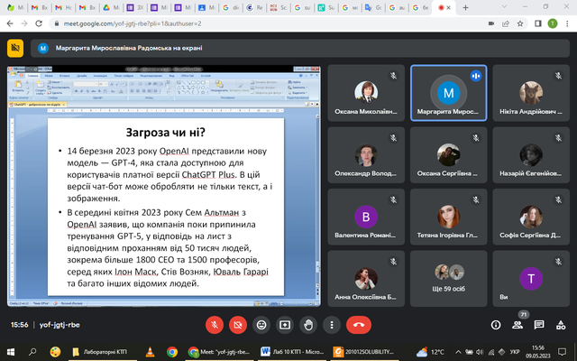The height and width of the screenshot is (361, 577).
Task: Open the in-call chat panel
Action: (x=541, y=324)
